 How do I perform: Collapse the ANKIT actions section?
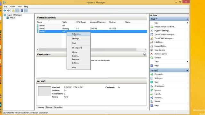(187, 19)
